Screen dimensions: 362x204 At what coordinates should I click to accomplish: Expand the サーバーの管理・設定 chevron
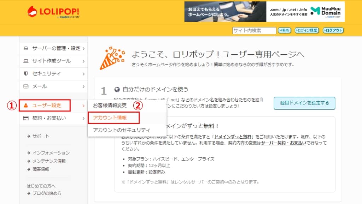[83, 49]
